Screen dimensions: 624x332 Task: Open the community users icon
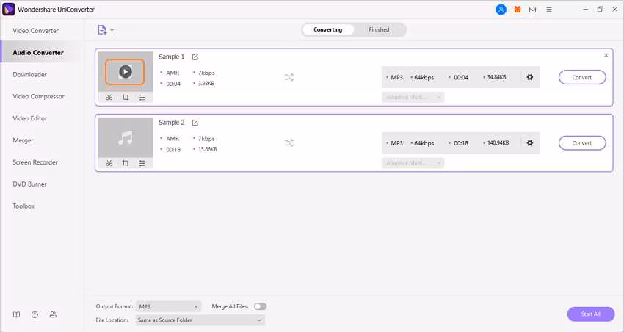[x=53, y=314]
